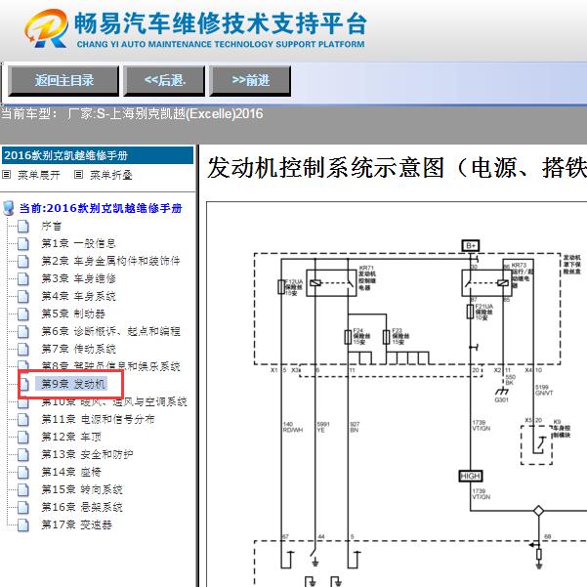Click the page icon beside 第11章
The height and width of the screenshot is (587, 587).
click(x=22, y=419)
